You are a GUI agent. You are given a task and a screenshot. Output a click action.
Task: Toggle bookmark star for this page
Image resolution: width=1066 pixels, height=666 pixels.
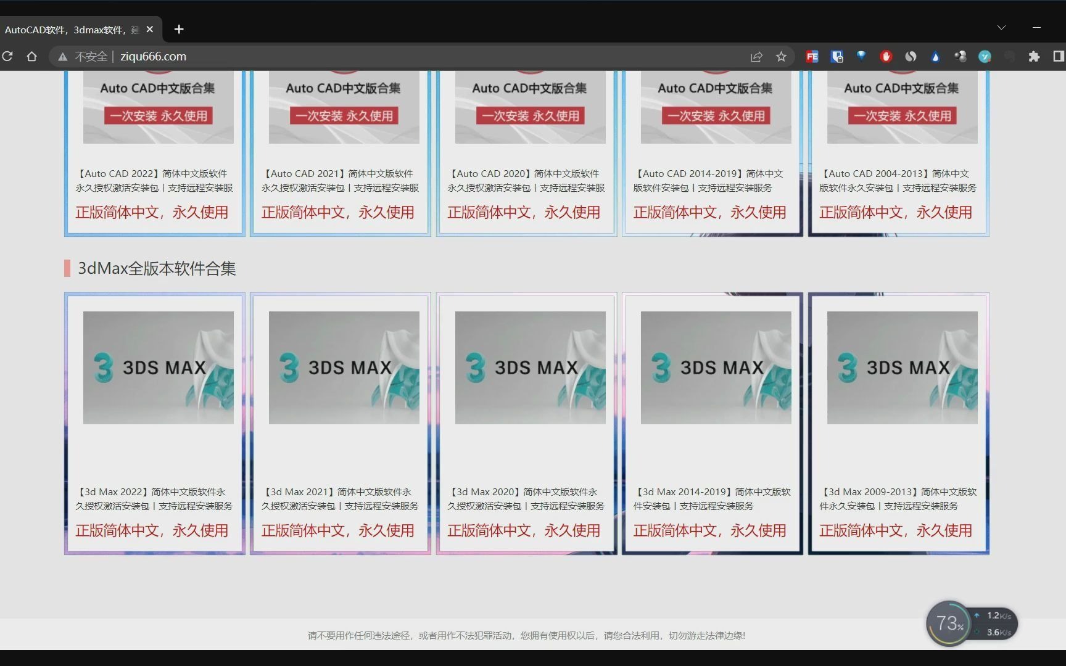pos(781,56)
